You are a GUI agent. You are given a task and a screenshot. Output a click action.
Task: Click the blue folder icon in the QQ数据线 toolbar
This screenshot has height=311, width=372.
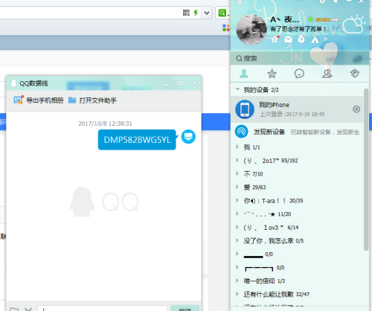72,100
